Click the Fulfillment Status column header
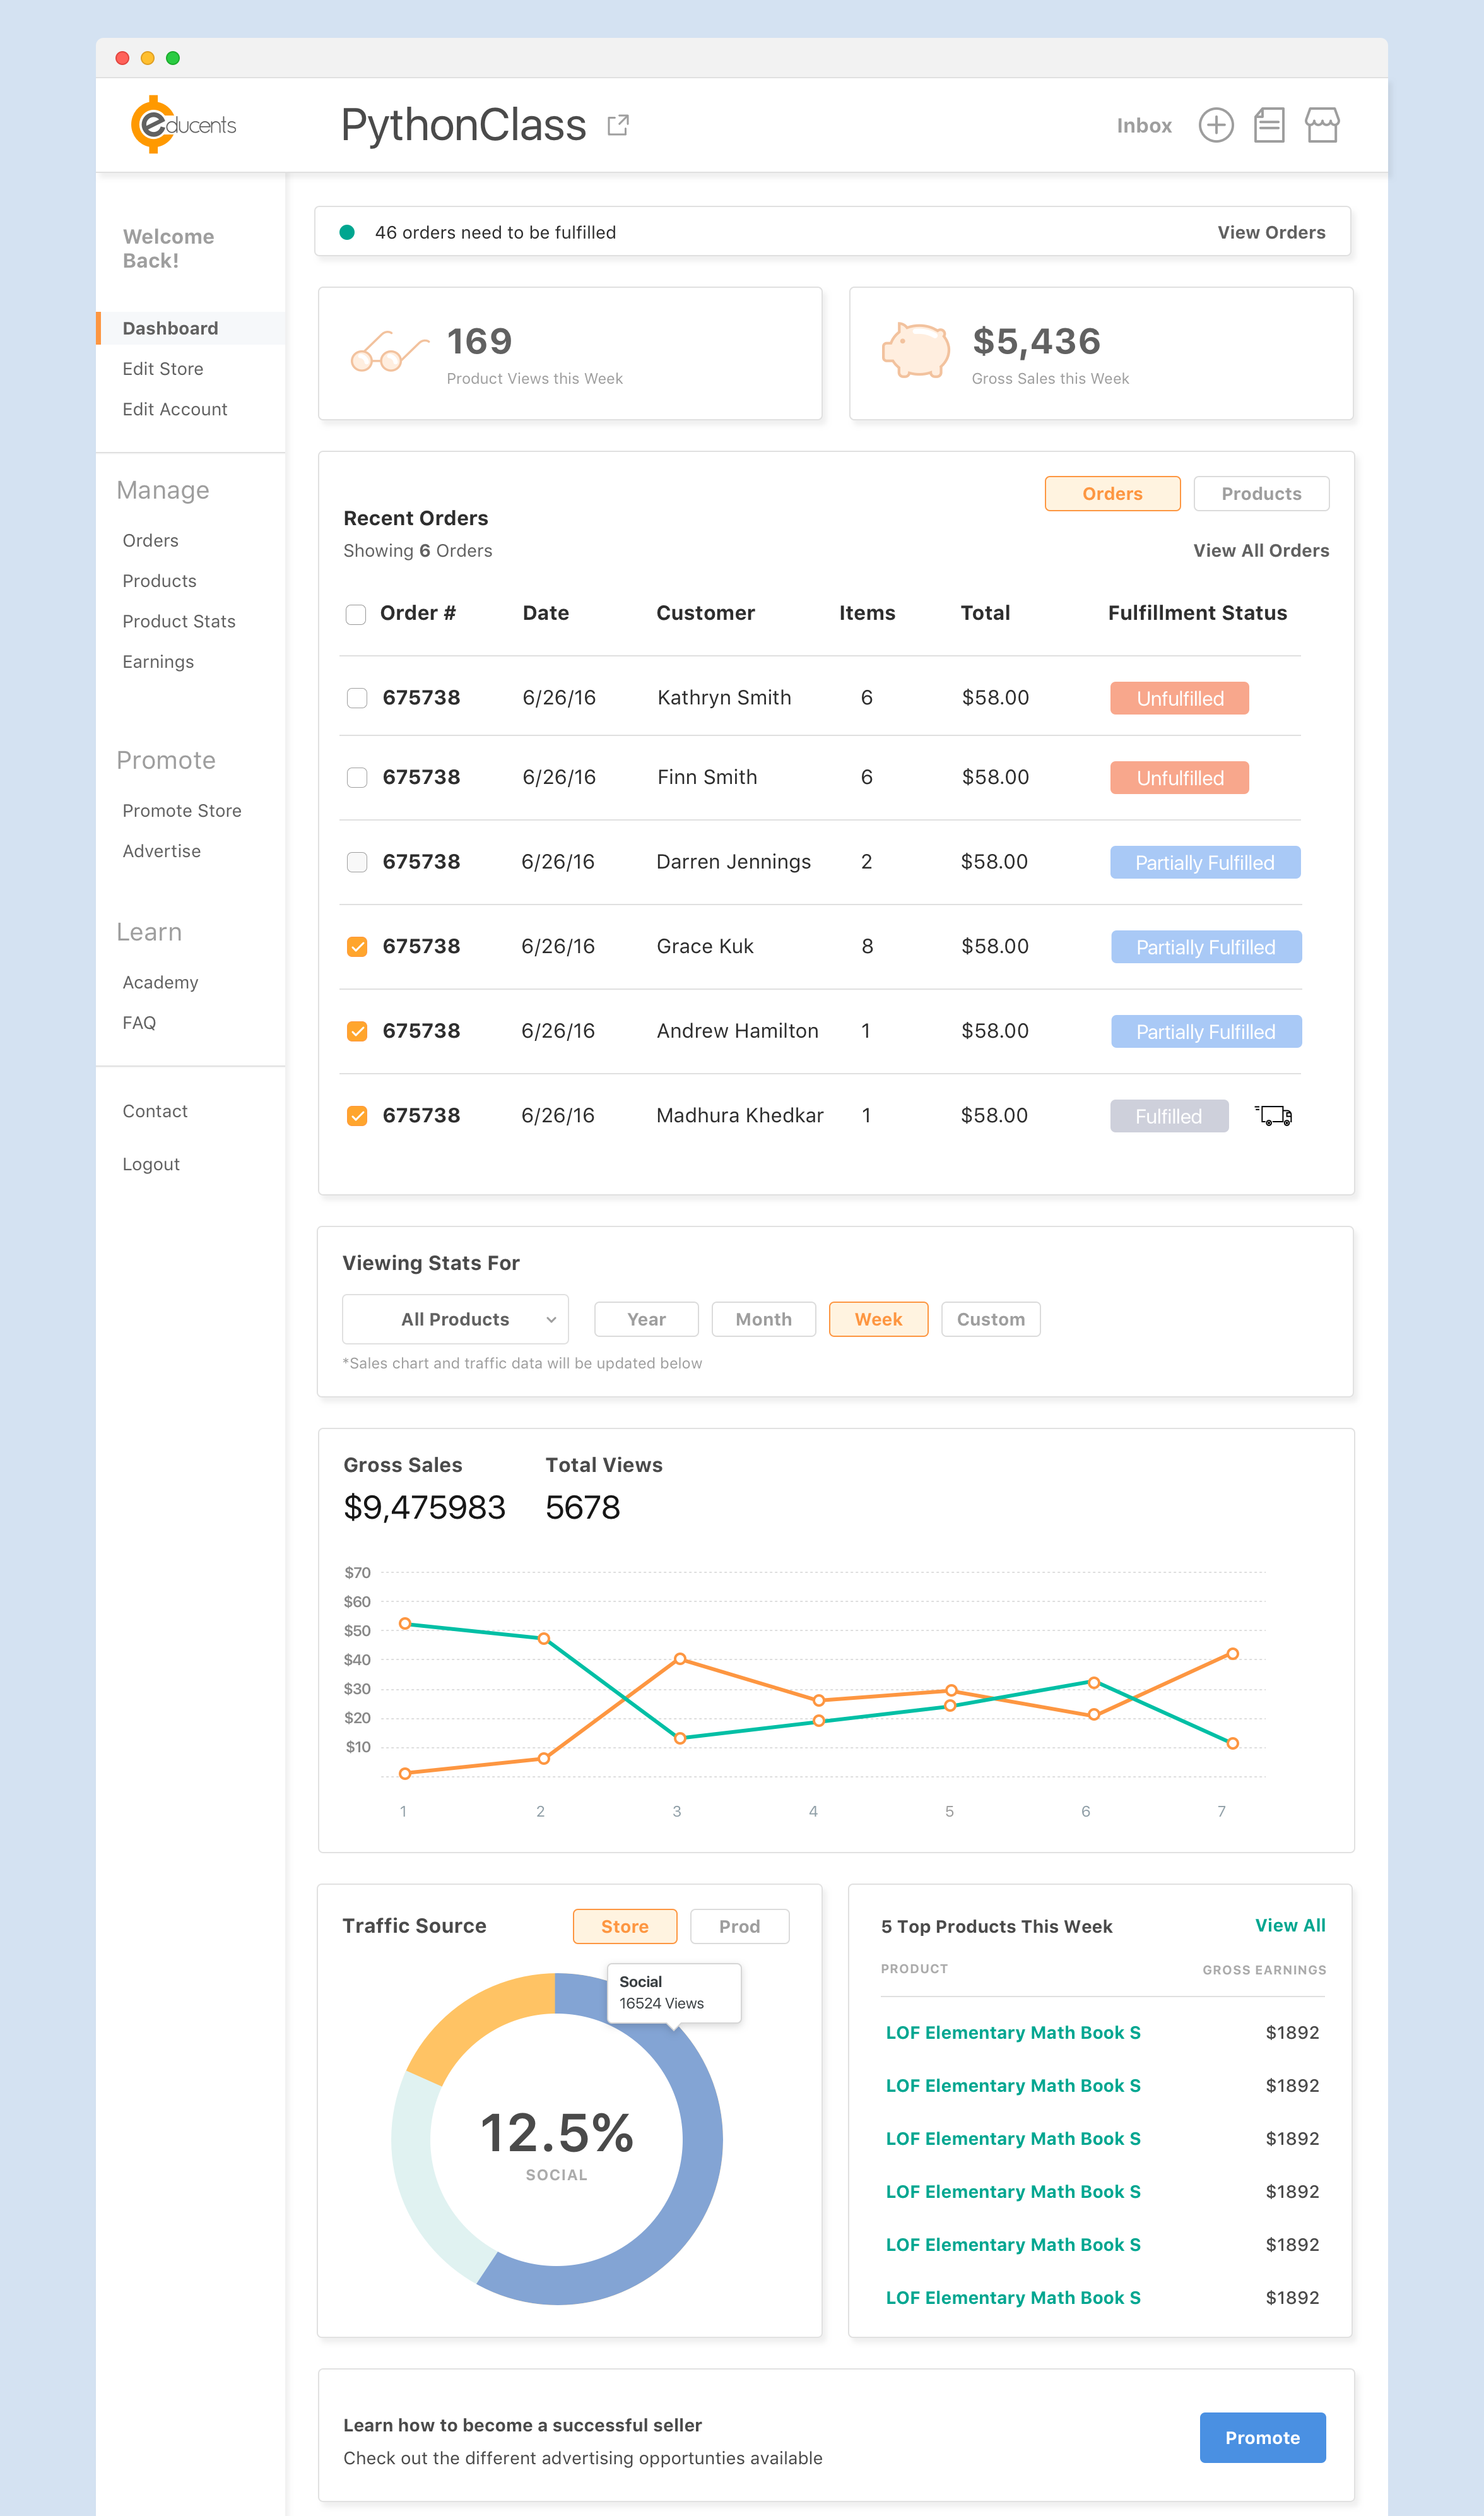This screenshot has height=2516, width=1484. [x=1197, y=614]
